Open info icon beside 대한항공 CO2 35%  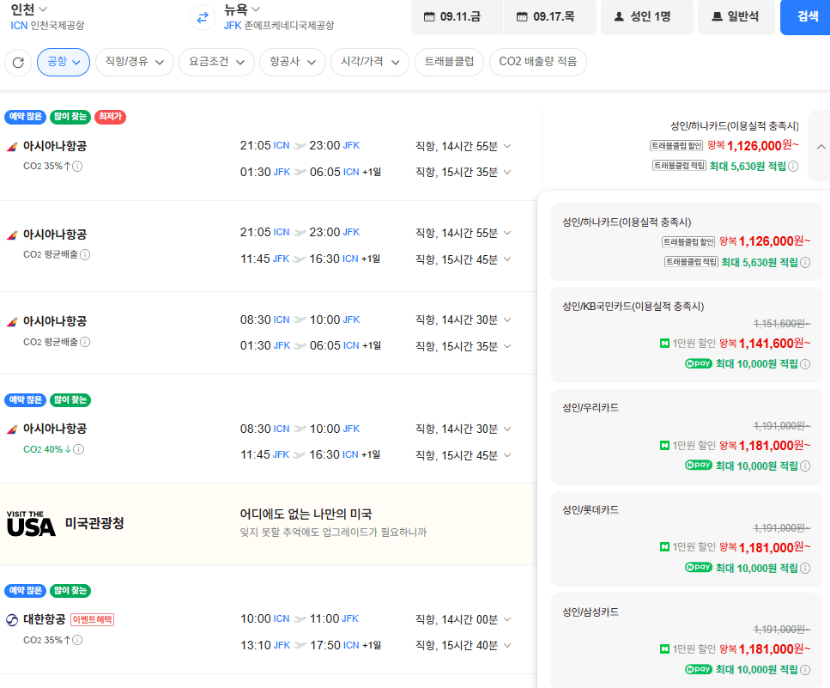77,640
